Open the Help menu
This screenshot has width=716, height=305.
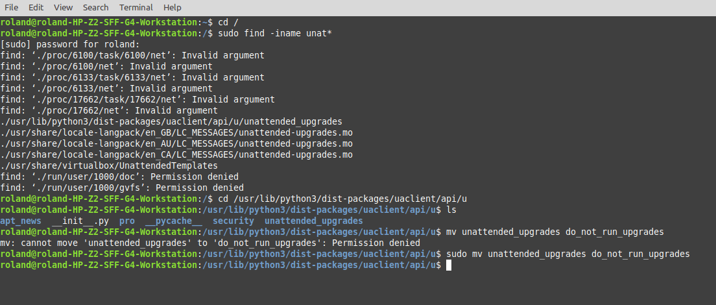(x=173, y=8)
